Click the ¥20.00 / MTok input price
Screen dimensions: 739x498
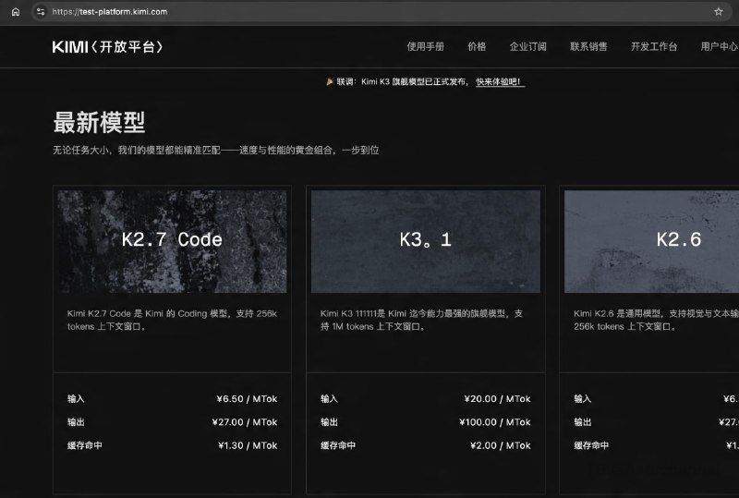coord(498,399)
